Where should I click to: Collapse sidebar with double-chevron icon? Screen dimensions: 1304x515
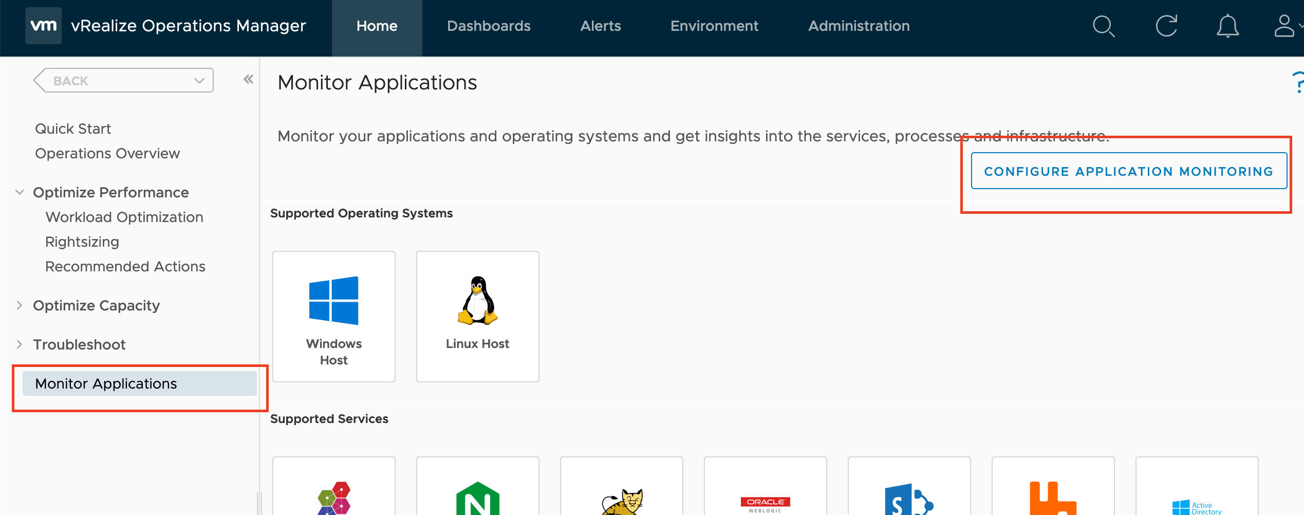[249, 79]
